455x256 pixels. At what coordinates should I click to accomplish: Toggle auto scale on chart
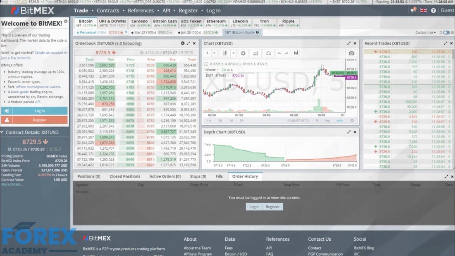point(340,121)
